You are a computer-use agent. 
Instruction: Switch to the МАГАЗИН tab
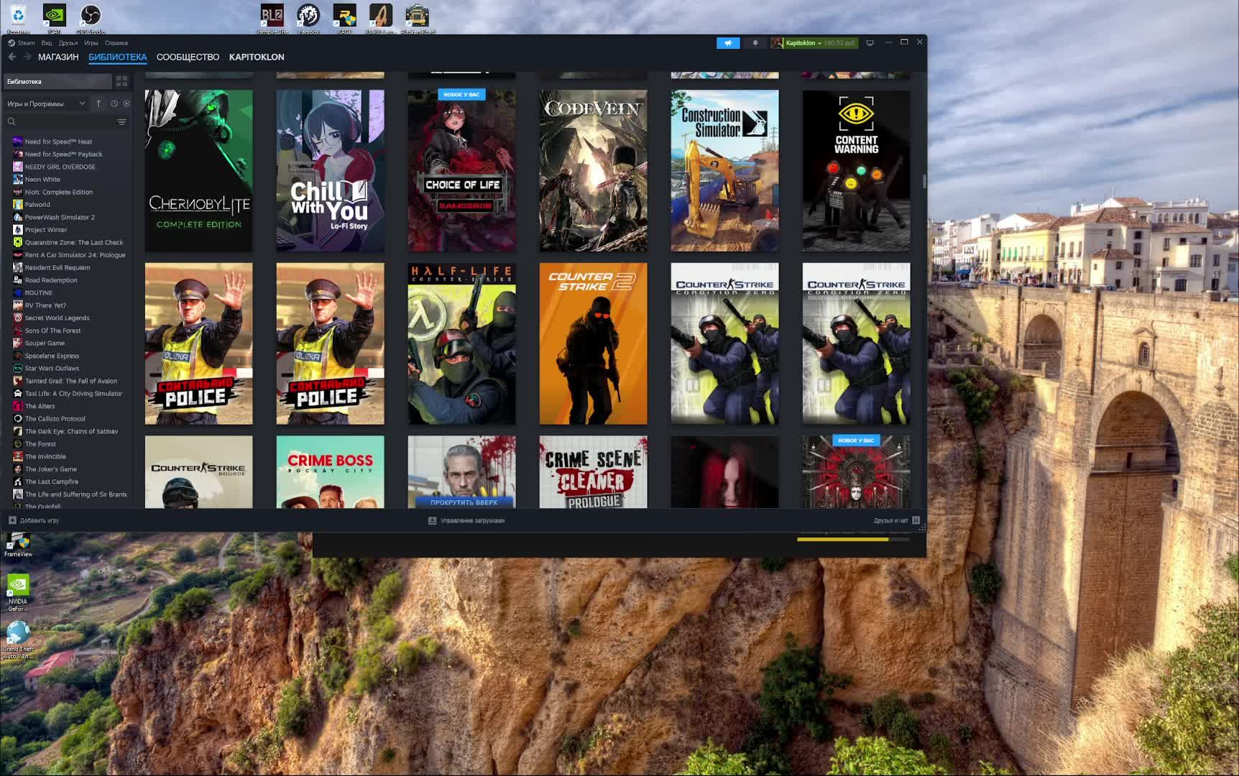58,57
